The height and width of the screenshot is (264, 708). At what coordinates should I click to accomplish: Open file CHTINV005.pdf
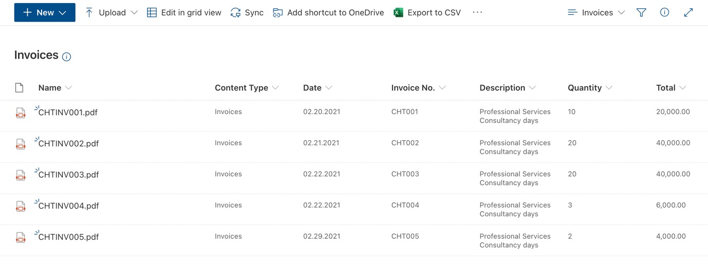pos(68,237)
